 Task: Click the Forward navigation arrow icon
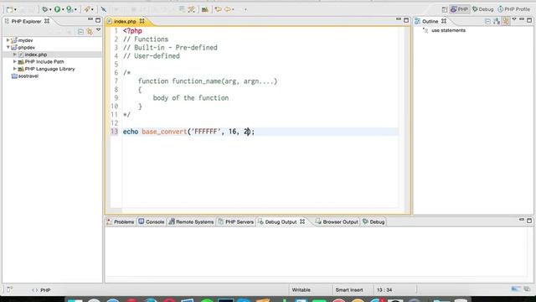228,9
